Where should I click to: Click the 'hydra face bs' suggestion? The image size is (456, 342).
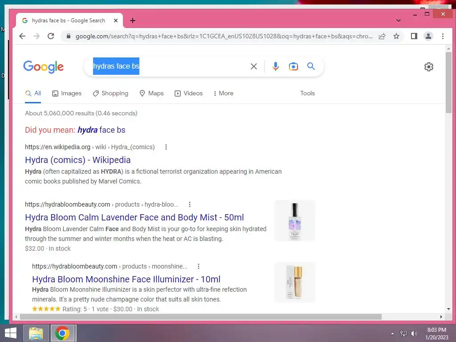coord(101,130)
